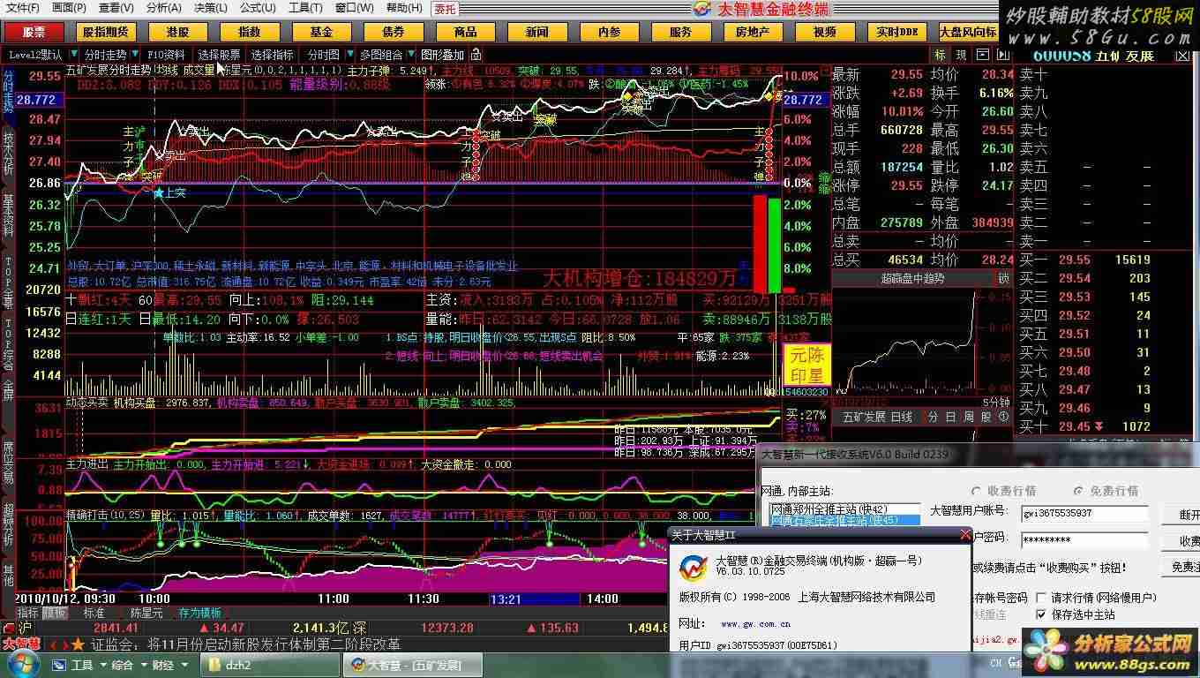Expand the 分时图 dropdown arrow
Viewport: 1200px width, 678px height.
click(x=350, y=55)
